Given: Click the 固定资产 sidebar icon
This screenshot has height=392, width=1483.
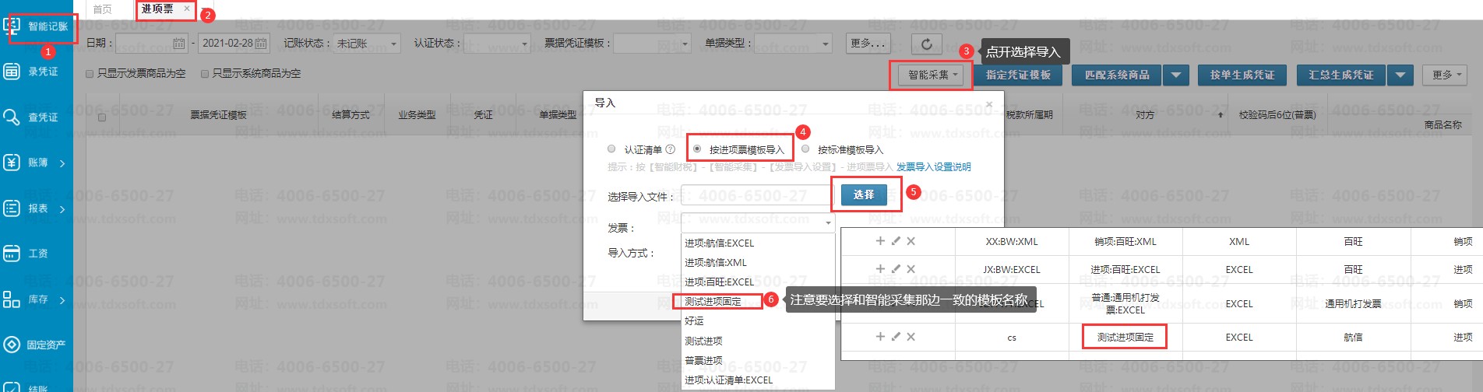Looking at the screenshot, I should click(x=12, y=345).
